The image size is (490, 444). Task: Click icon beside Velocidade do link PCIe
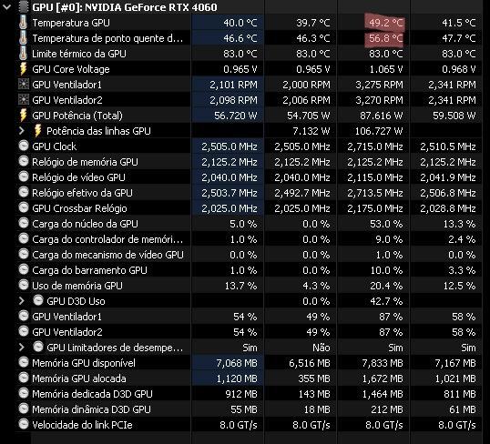24,424
